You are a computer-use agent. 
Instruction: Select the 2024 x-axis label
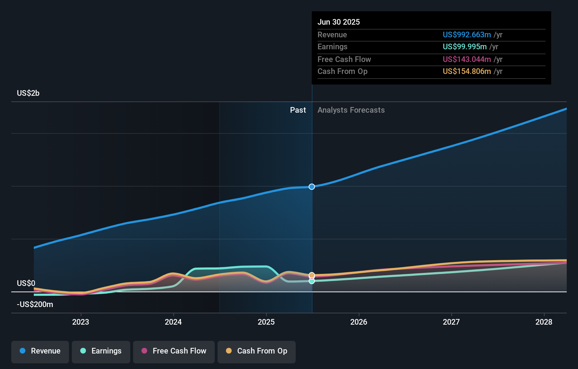tap(173, 322)
